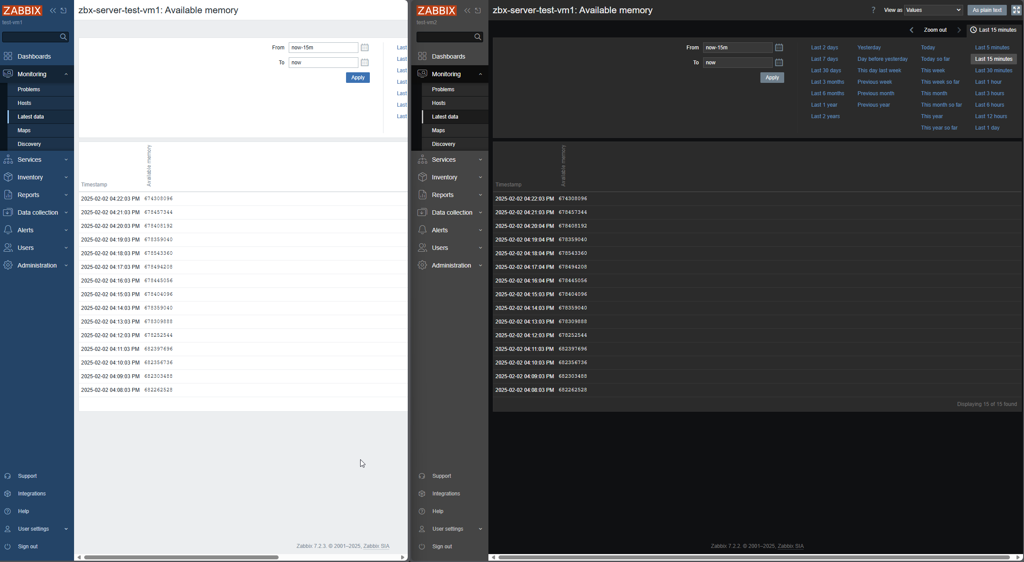Open Problems in test-vm1 Monitoring menu

coord(41,89)
